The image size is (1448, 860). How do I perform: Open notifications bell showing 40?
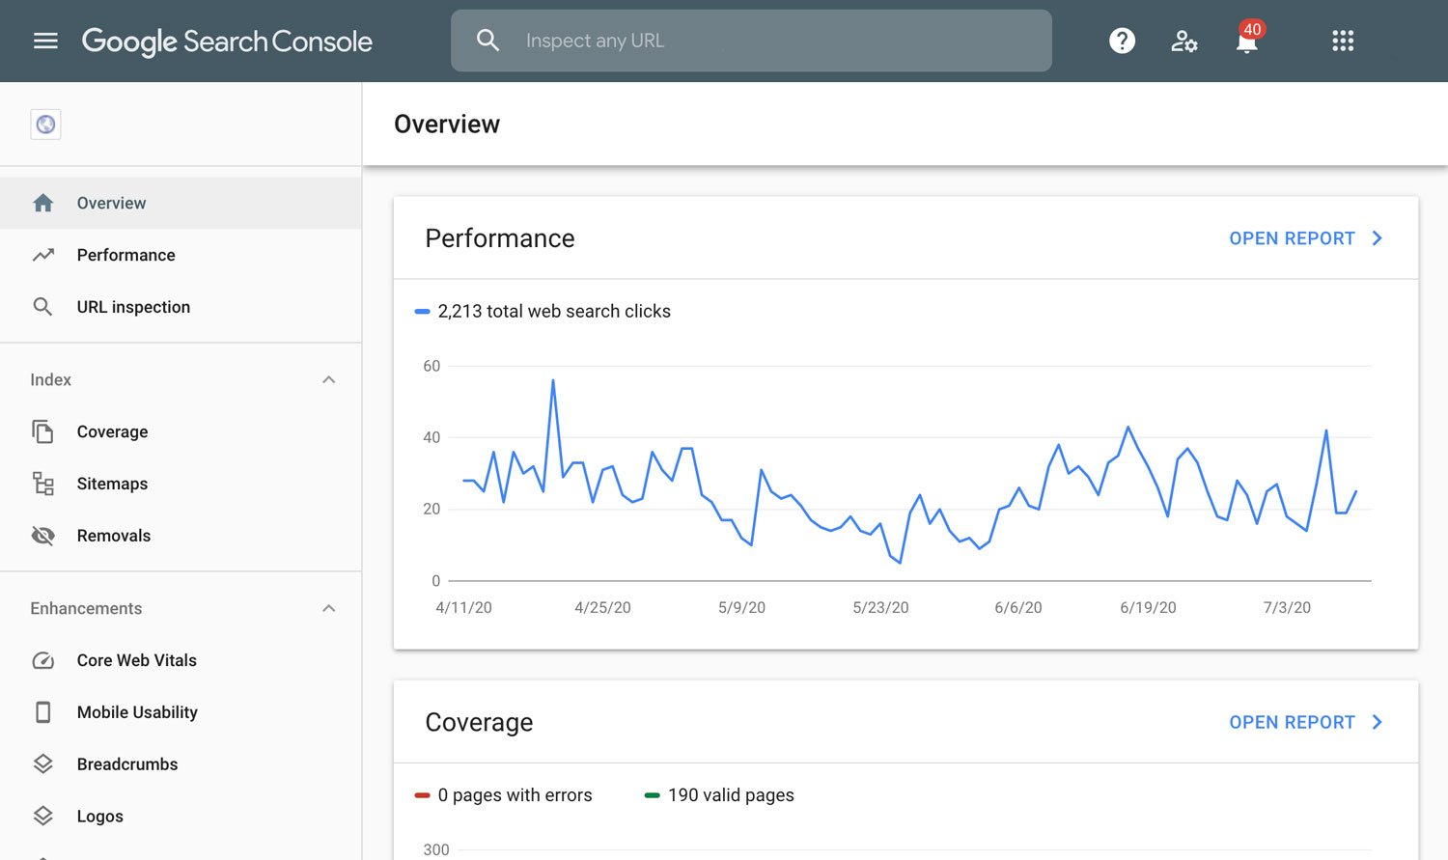point(1248,40)
